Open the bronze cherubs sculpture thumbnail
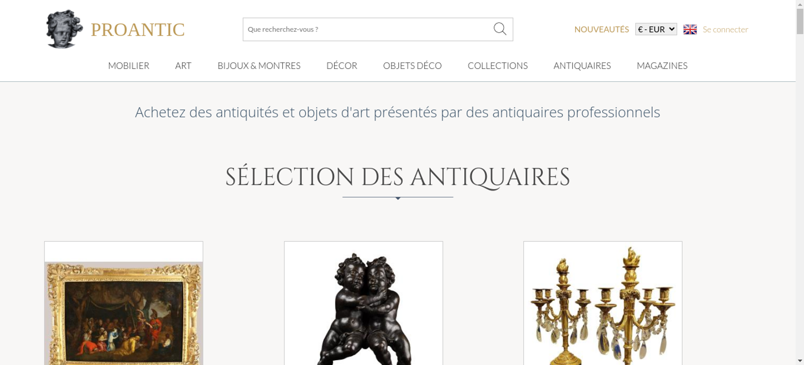The width and height of the screenshot is (804, 365). (x=363, y=303)
